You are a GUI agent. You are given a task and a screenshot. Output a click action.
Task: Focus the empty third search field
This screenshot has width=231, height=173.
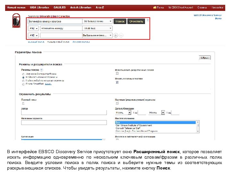[x=61, y=35]
